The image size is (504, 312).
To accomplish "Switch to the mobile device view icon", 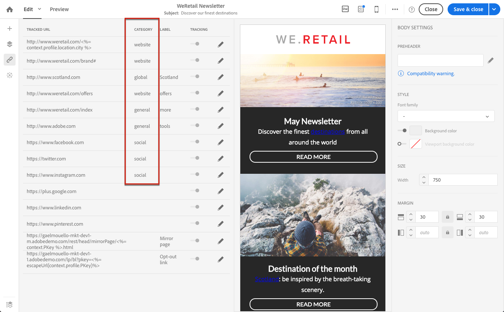I will pyautogui.click(x=376, y=9).
